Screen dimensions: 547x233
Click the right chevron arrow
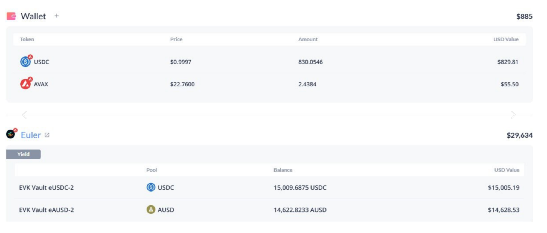pos(513,115)
